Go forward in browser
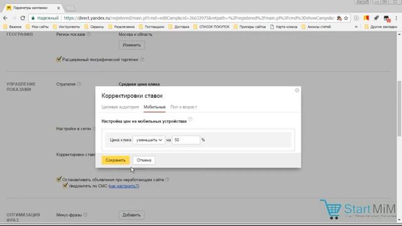402x226 pixels. click(14, 18)
